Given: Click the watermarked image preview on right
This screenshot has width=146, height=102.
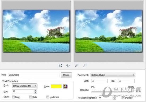Looking at the screenshot, I should coord(109,31).
